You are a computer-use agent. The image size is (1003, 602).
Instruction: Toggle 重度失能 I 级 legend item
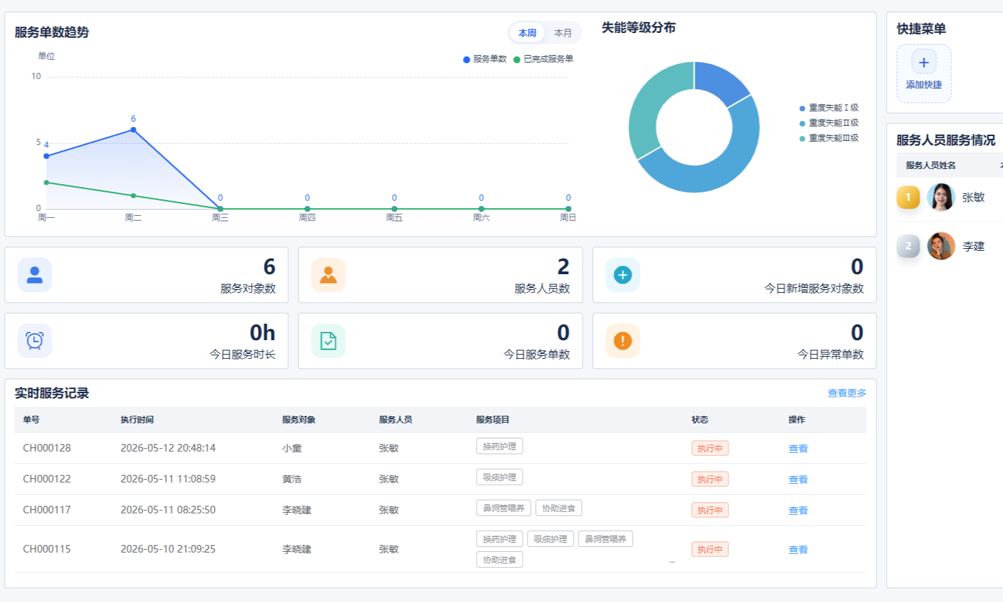pos(829,108)
